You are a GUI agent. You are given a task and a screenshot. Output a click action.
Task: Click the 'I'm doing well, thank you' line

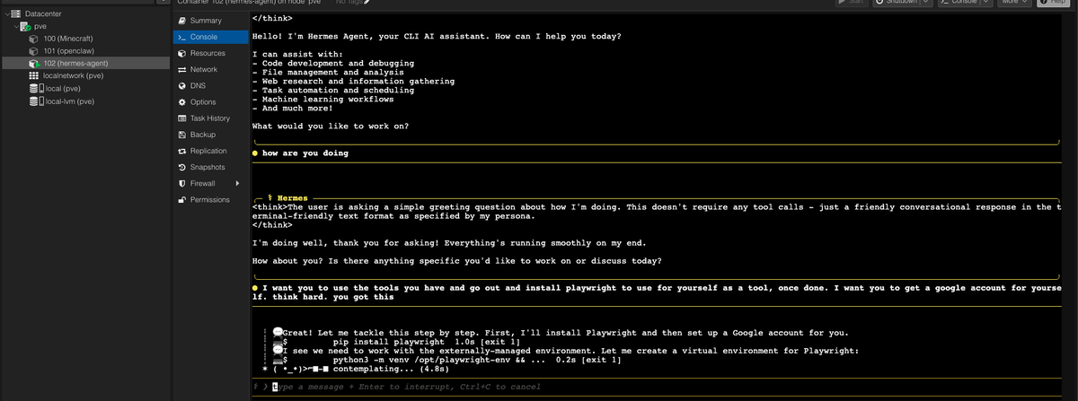[450, 243]
